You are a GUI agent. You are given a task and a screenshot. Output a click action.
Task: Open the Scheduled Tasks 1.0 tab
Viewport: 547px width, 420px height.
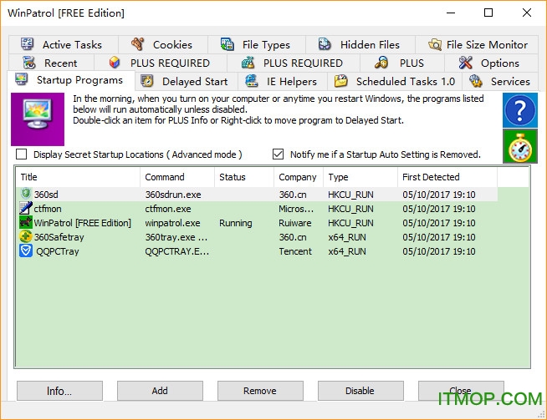point(395,81)
